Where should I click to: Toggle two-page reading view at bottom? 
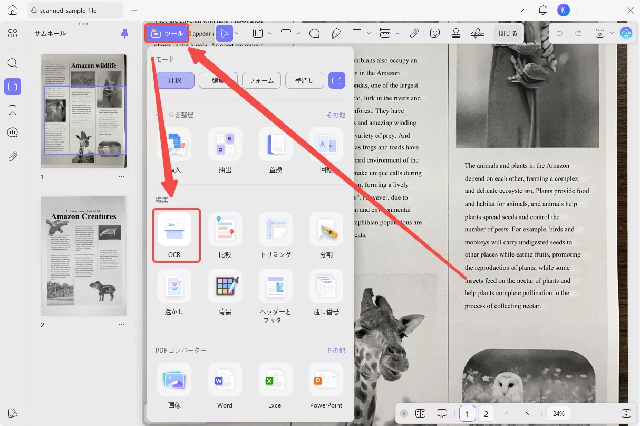(x=420, y=413)
